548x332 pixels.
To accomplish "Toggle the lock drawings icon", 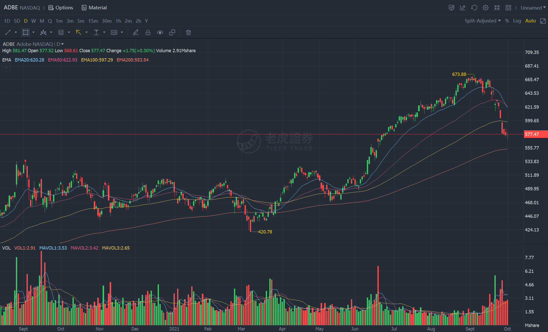I will click(148, 33).
